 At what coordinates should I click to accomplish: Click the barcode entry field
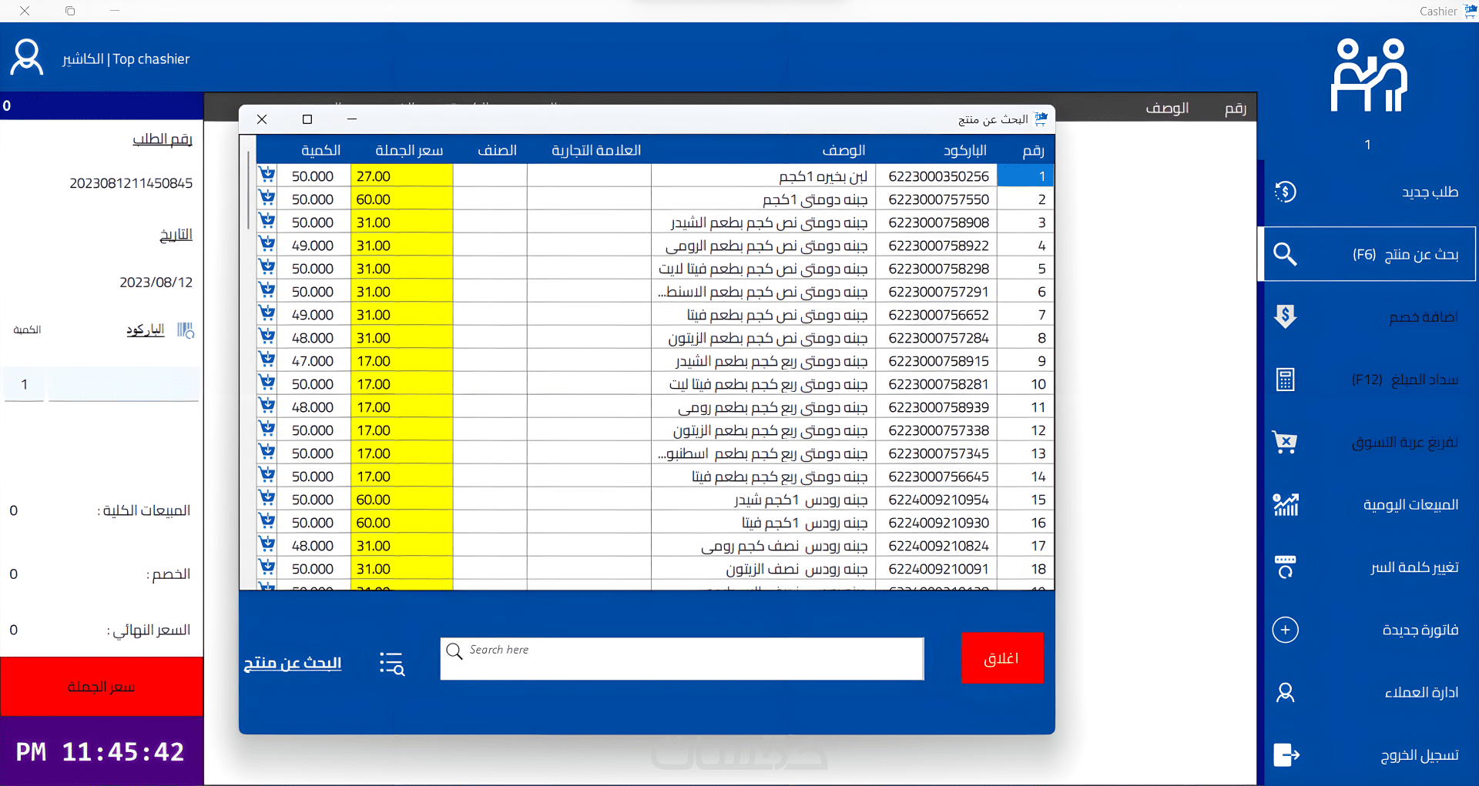coord(124,384)
